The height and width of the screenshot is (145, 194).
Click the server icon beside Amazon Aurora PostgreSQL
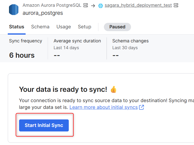(x=86, y=5)
